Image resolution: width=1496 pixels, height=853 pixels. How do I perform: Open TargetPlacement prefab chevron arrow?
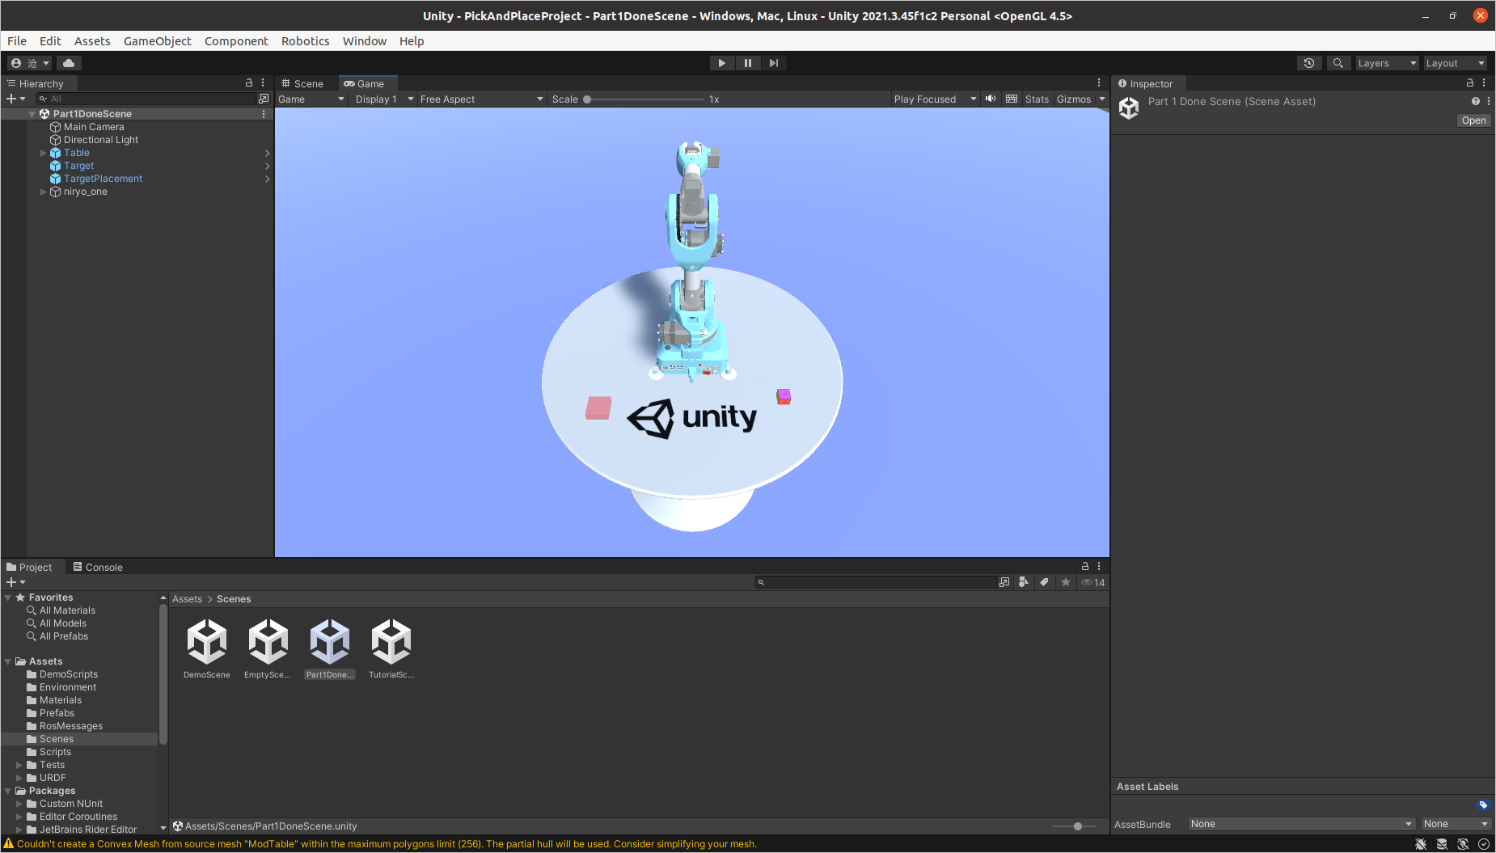pos(267,179)
